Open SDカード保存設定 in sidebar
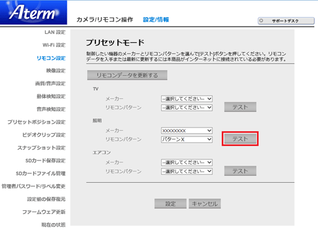 (x=45, y=161)
